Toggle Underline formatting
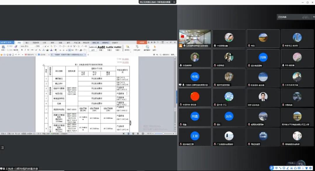 point(28,50)
